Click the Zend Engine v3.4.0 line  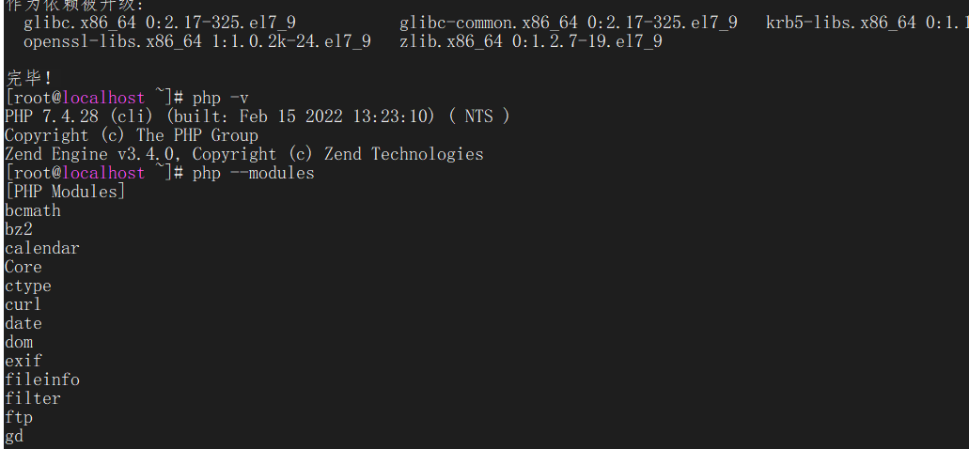[x=244, y=154]
